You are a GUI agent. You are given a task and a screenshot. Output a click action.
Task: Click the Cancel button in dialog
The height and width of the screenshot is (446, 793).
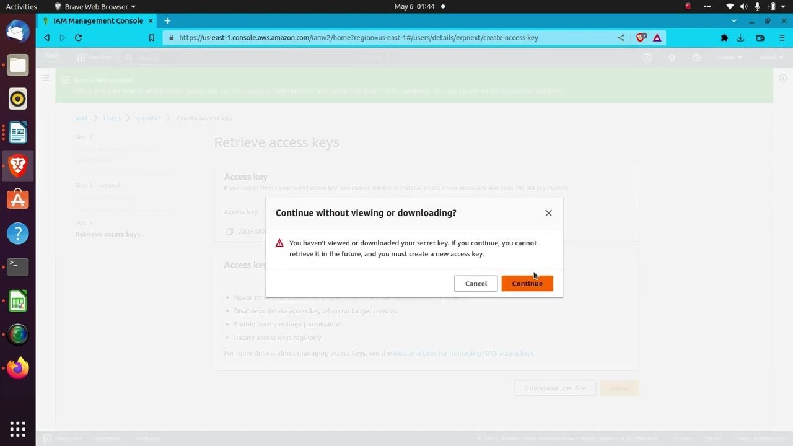click(476, 284)
